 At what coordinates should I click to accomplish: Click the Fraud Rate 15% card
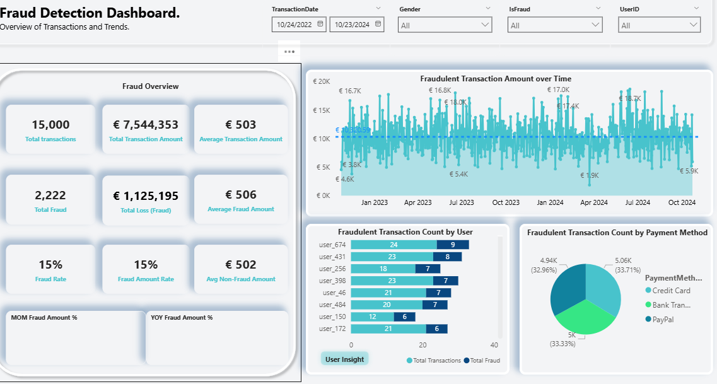pos(50,269)
